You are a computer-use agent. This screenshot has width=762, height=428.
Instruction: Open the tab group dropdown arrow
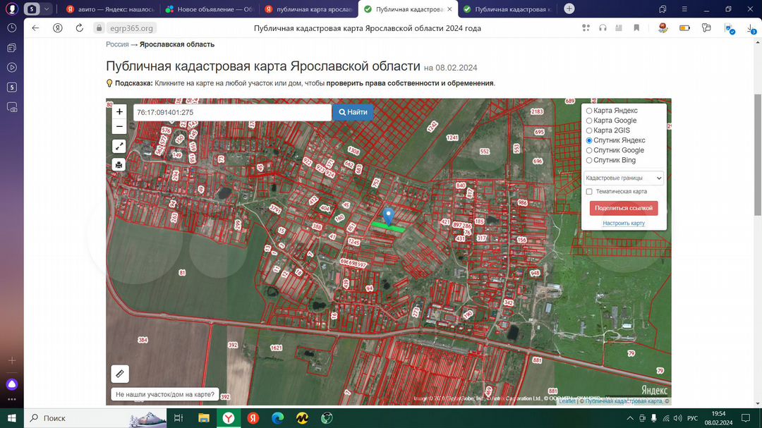[x=47, y=9]
